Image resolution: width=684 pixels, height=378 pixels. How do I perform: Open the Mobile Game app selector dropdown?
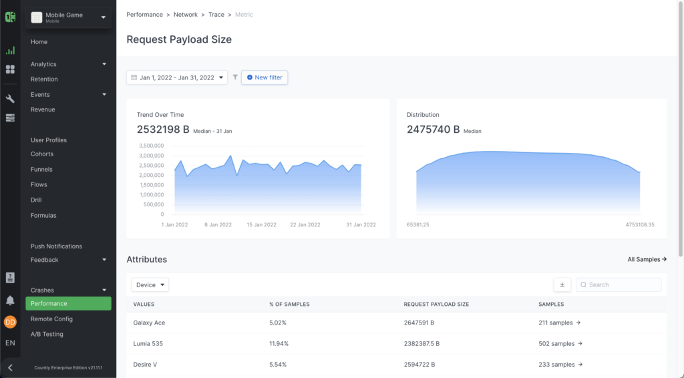click(x=68, y=17)
